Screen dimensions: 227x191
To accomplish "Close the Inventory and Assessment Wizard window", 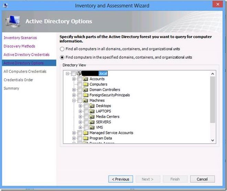I will tap(218, 4).
